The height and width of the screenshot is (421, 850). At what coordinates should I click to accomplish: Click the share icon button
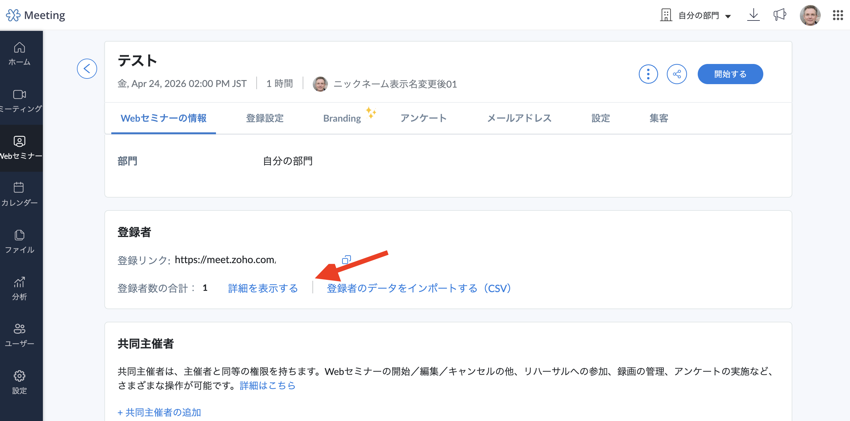[676, 74]
